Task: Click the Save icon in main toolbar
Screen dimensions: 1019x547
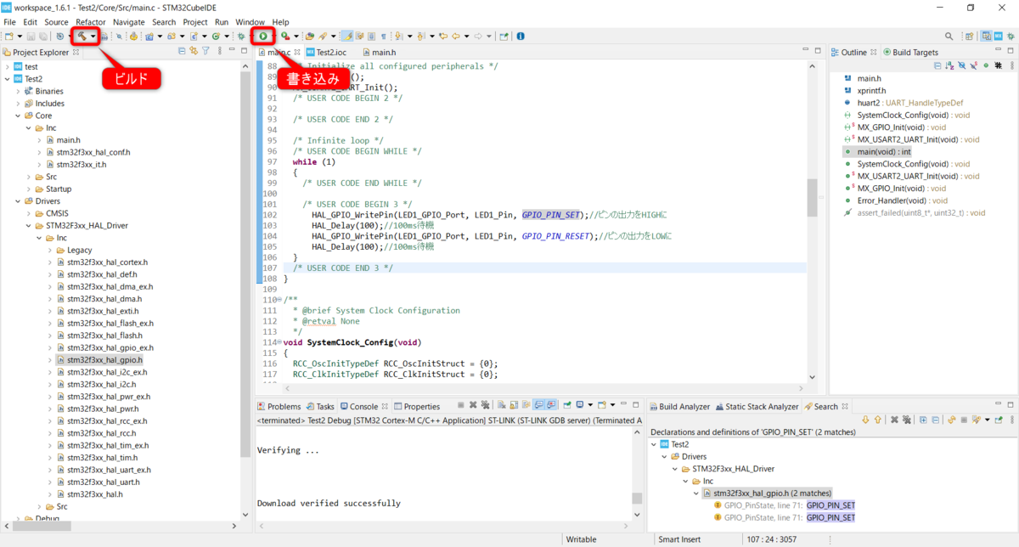Action: coord(31,36)
